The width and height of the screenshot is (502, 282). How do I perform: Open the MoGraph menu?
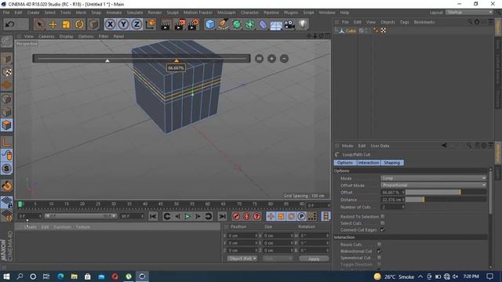tap(227, 13)
